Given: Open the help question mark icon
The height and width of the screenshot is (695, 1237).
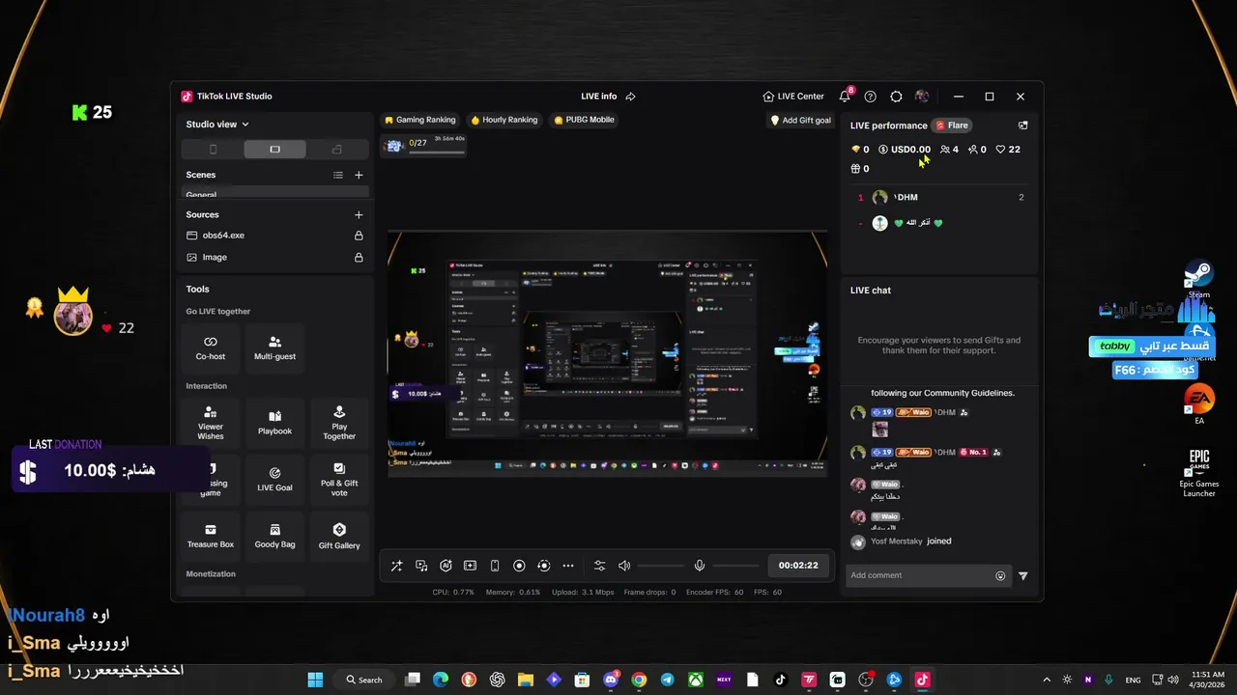Looking at the screenshot, I should [871, 97].
